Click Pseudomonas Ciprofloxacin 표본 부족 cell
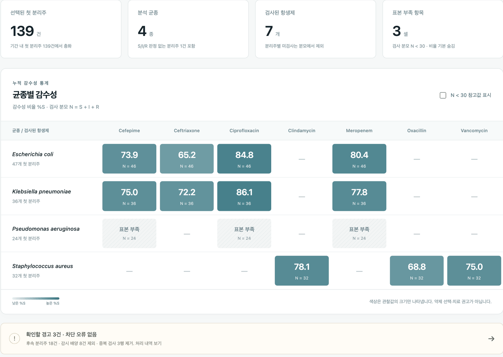 point(244,233)
